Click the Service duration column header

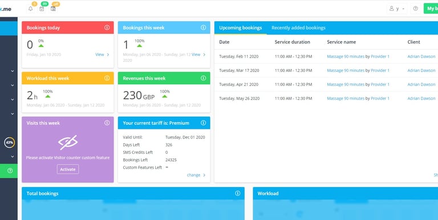click(x=292, y=42)
